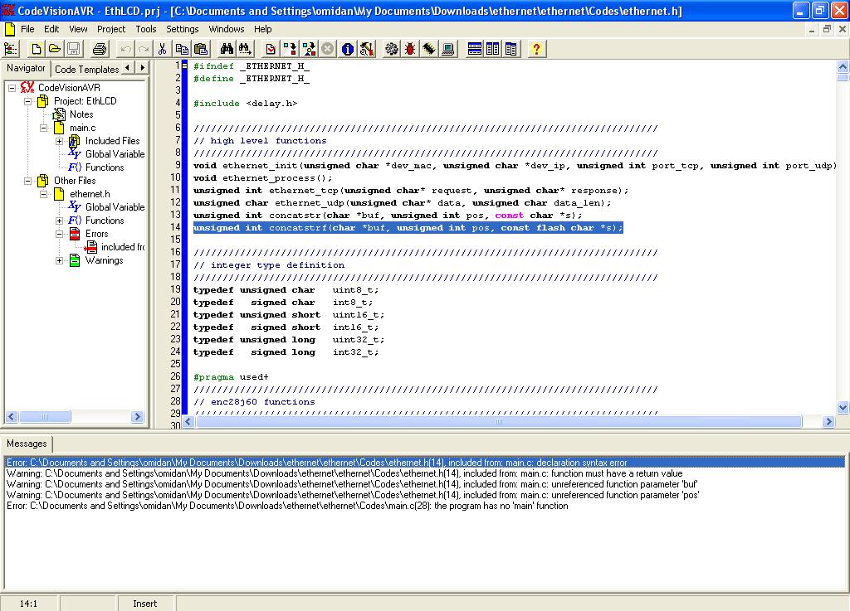The image size is (850, 611).
Task: Expand the Included Files node
Action: 59,141
